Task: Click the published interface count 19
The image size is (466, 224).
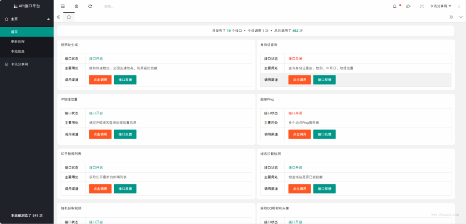Action: (x=228, y=30)
